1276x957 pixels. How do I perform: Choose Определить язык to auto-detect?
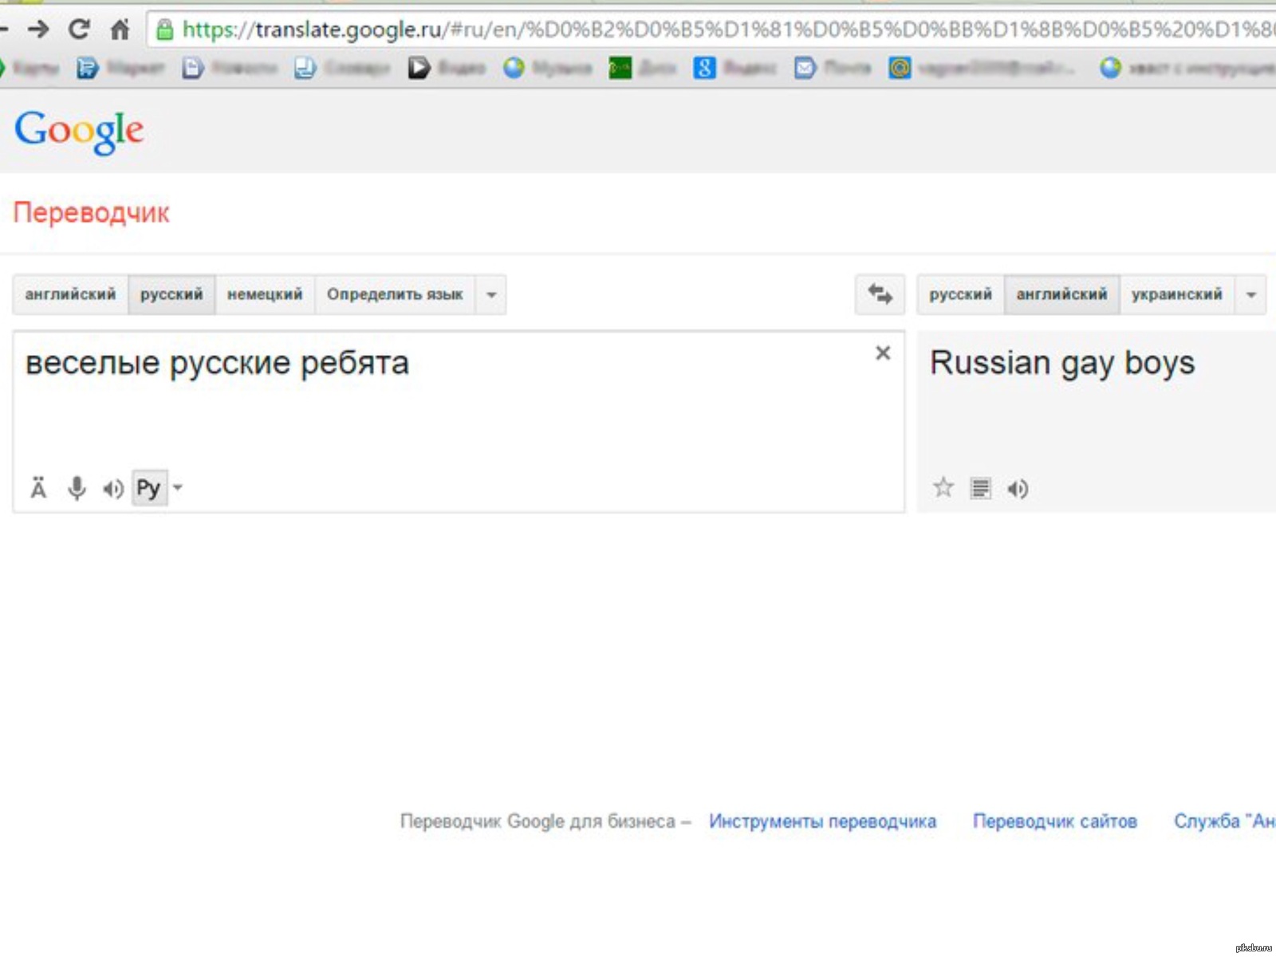pos(395,294)
